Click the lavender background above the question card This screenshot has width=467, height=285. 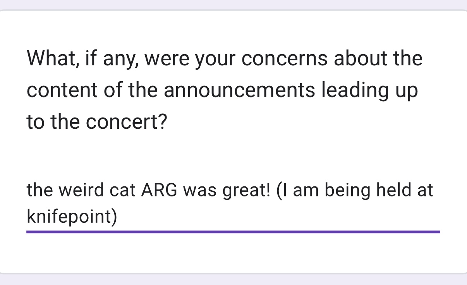coord(232,4)
